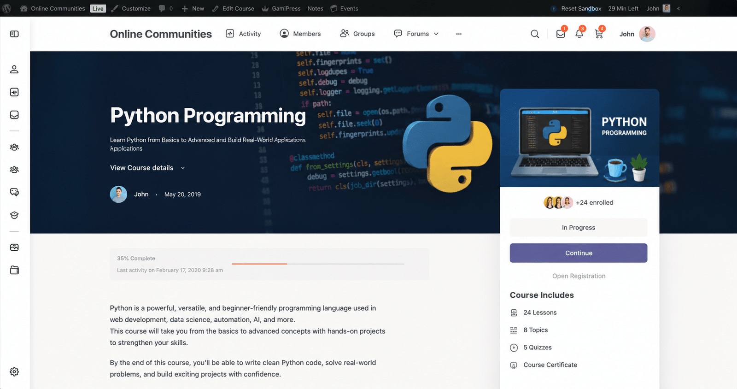
Task: Open forums chat icon in sidebar
Action: (14, 192)
